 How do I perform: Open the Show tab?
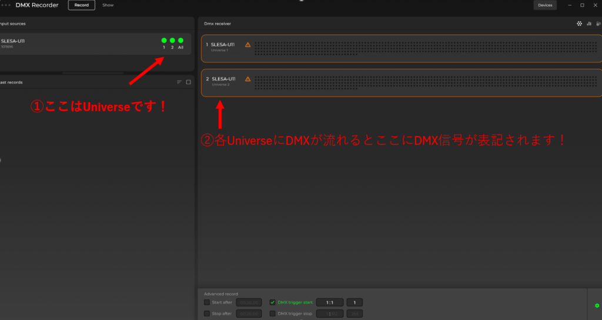tap(108, 5)
